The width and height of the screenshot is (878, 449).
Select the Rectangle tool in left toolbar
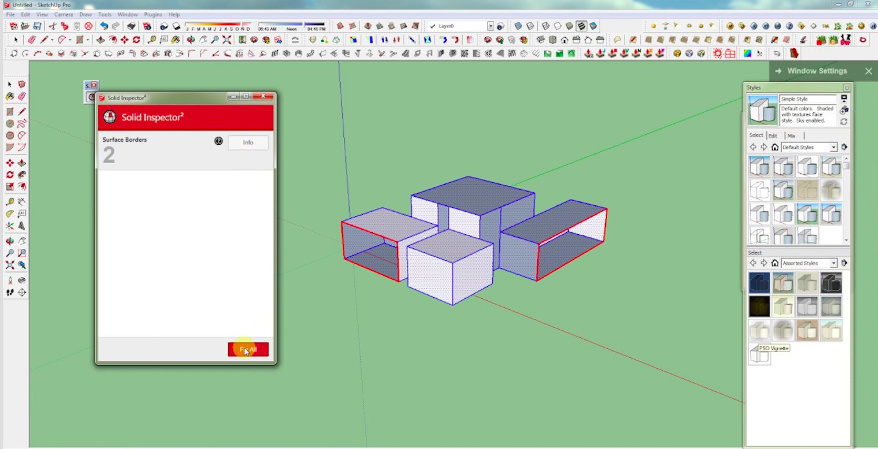tap(10, 112)
